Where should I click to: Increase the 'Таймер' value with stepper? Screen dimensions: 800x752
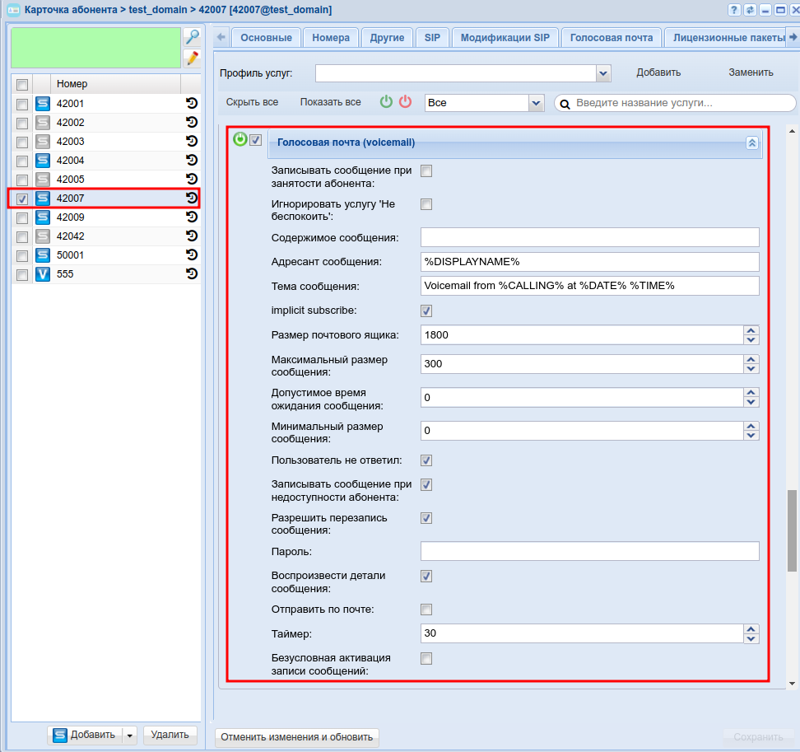pyautogui.click(x=751, y=628)
